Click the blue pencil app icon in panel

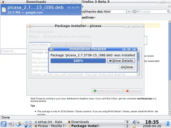(18, 124)
